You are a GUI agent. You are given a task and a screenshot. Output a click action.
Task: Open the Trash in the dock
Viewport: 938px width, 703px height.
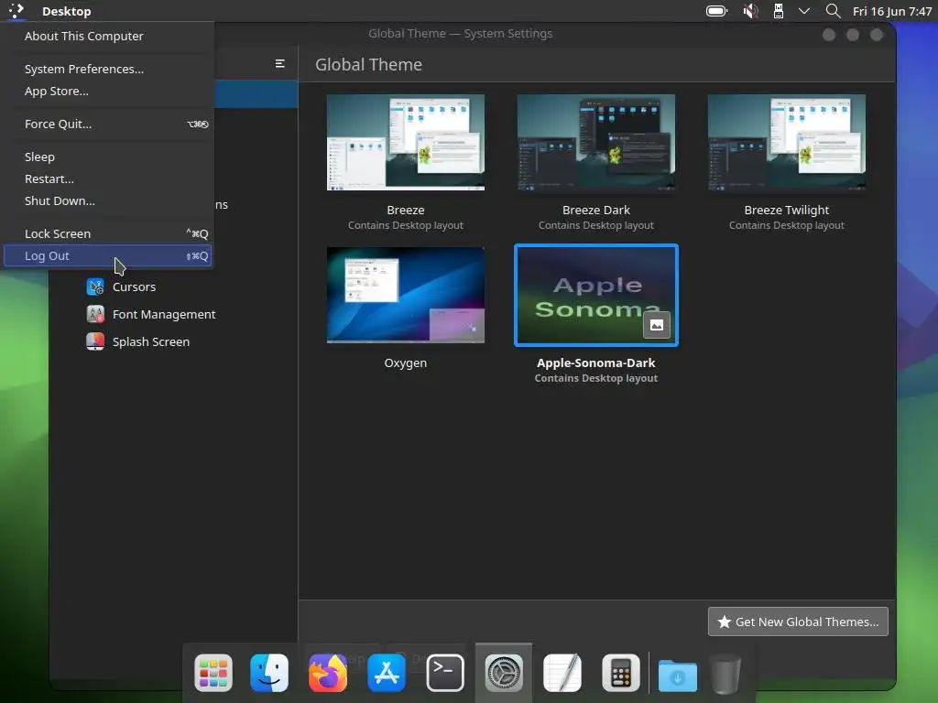click(x=725, y=674)
